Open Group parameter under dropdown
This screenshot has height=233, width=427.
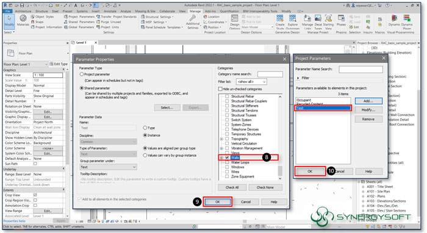pos(108,167)
